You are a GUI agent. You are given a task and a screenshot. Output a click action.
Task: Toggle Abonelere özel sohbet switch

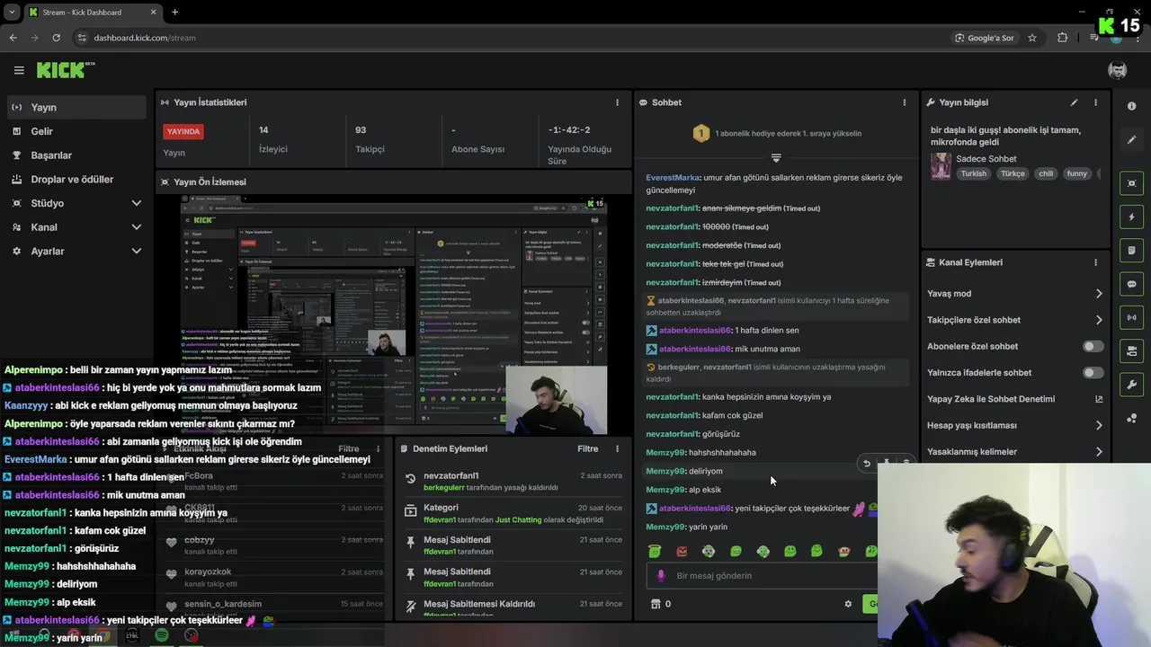[x=1093, y=346]
